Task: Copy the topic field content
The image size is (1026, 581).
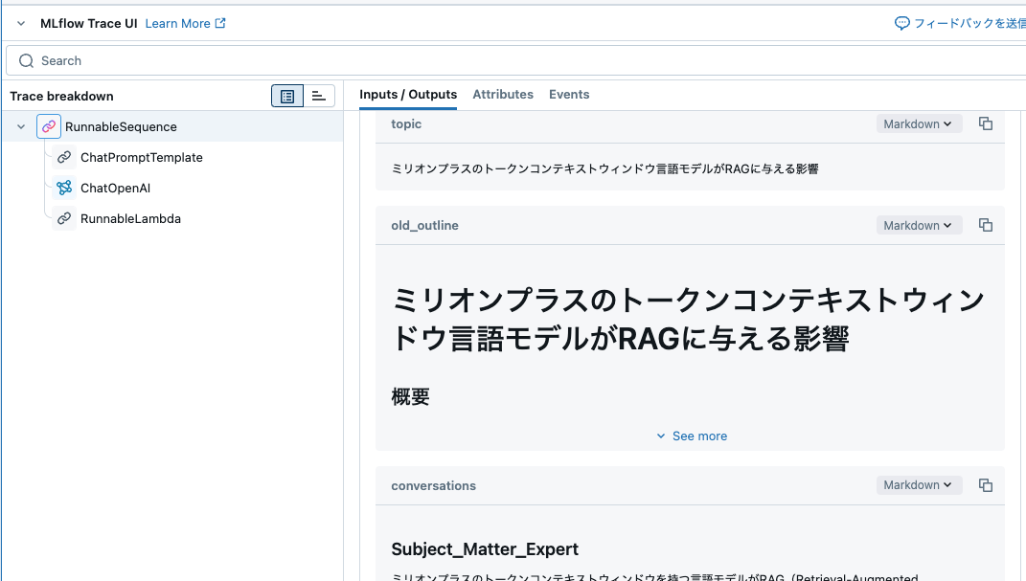Action: [x=986, y=123]
